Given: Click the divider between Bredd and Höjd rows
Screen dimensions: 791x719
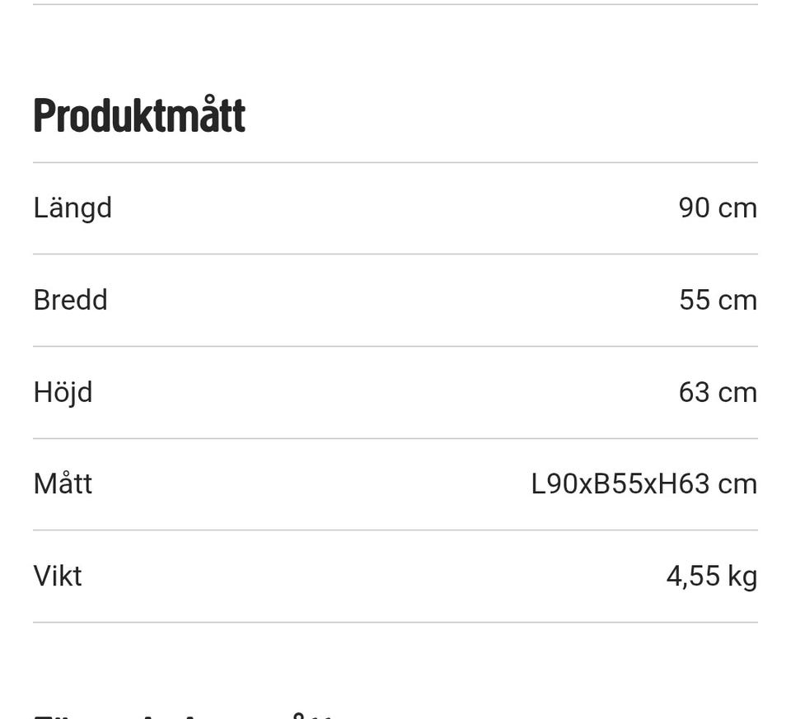Looking at the screenshot, I should tap(395, 346).
